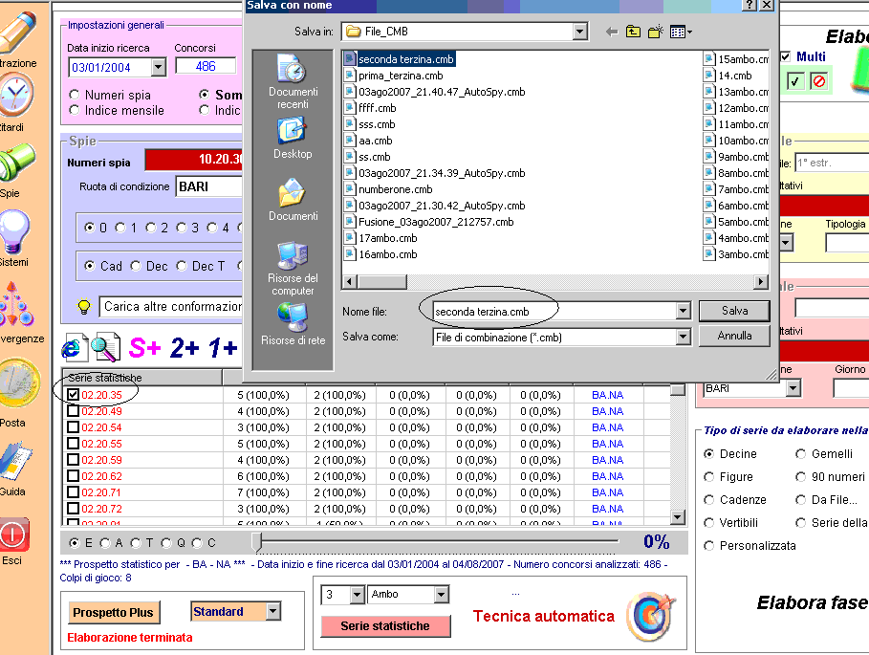
Task: Click the Serie statistiche button
Action: (385, 626)
